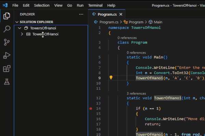Image resolution: width=205 pixels, height=136 pixels.
Task: Open the Run and Debug view
Action: pyautogui.click(x=6, y=55)
